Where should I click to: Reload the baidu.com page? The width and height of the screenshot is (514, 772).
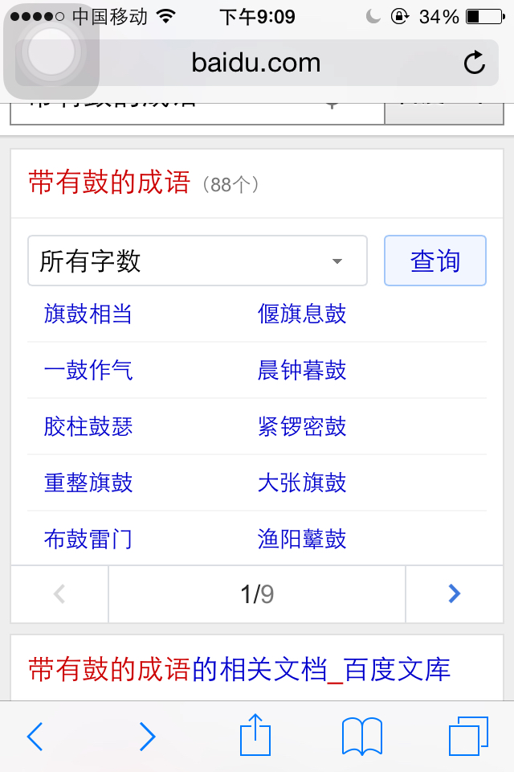pos(475,63)
